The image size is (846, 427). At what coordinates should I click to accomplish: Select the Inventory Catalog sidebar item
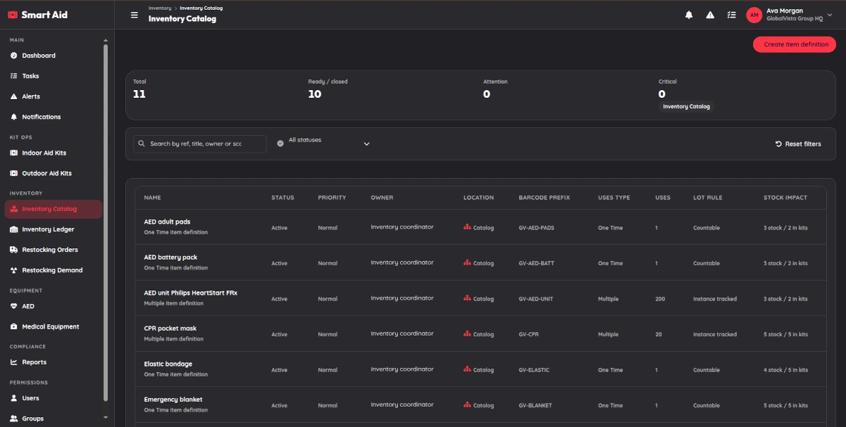53,209
